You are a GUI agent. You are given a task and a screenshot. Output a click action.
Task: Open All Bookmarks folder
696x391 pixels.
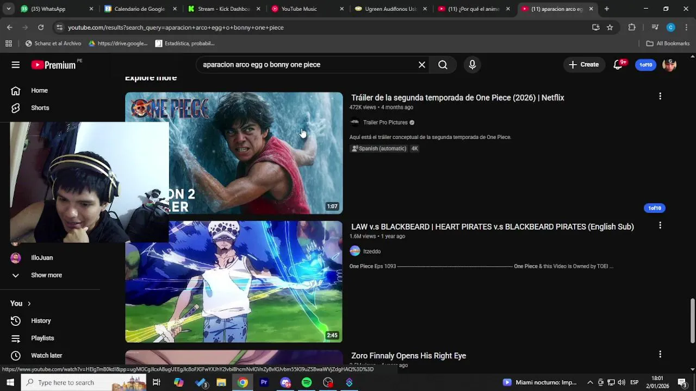pyautogui.click(x=668, y=43)
